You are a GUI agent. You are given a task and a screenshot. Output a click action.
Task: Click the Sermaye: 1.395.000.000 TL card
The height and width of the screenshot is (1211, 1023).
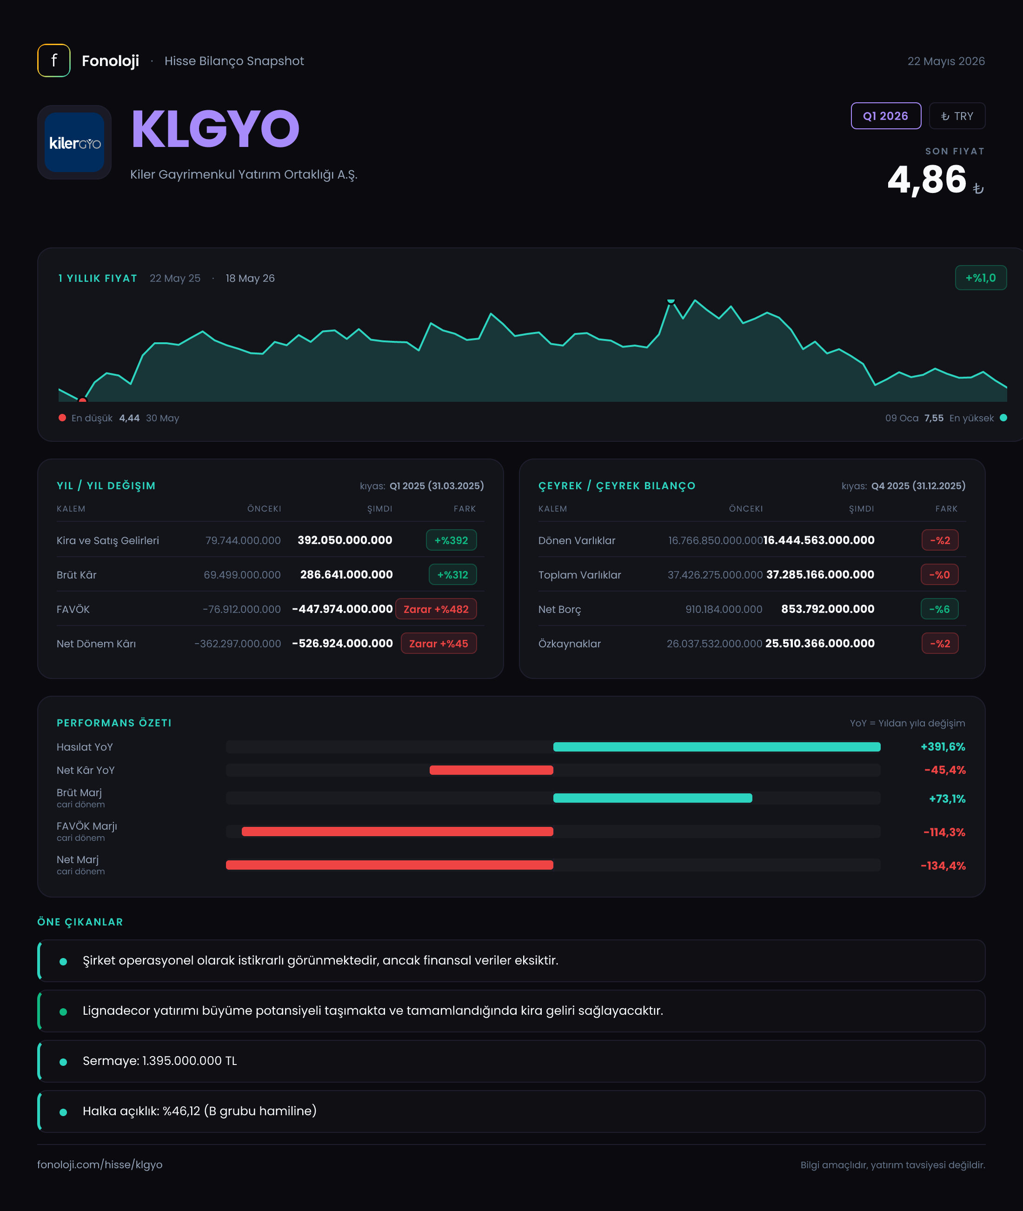(511, 1061)
